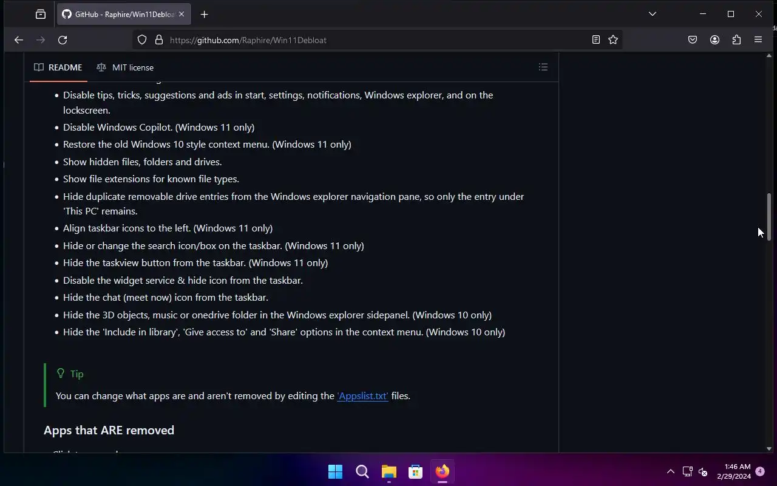Viewport: 777px width, 486px height.
Task: Open the muted volume tray icon
Action: tap(703, 471)
